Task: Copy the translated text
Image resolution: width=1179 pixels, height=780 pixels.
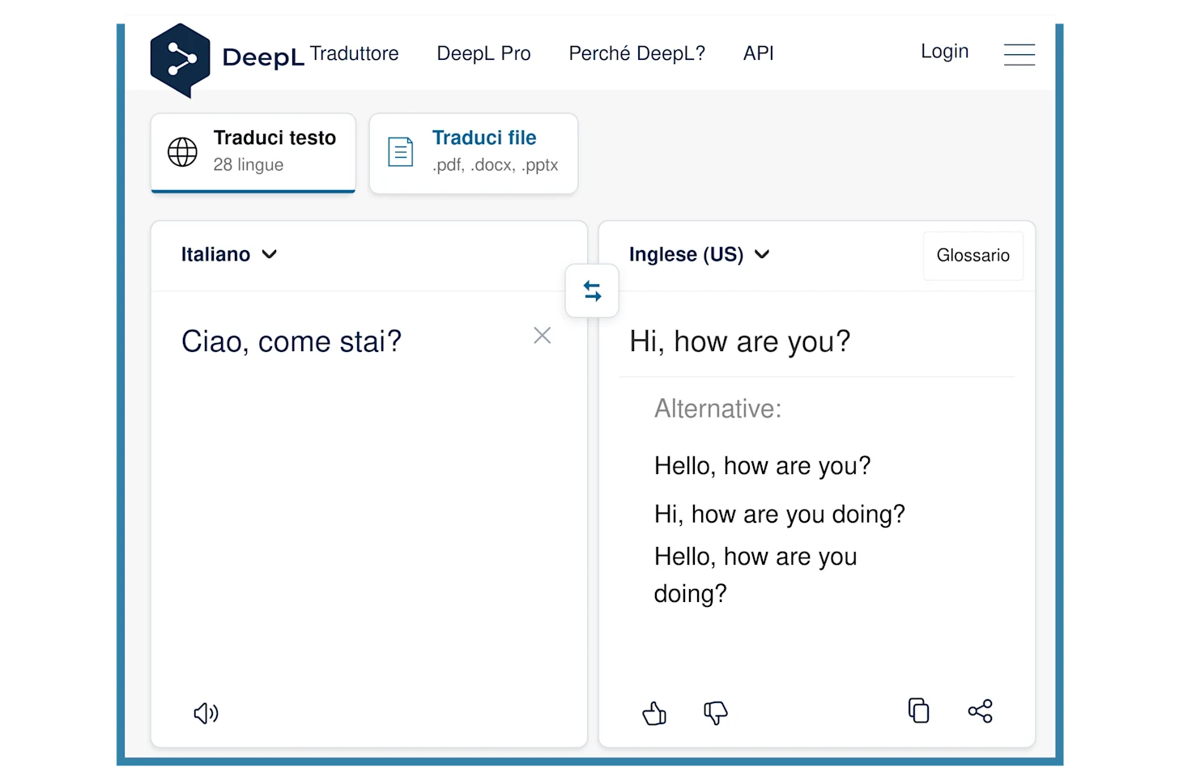Action: [x=918, y=710]
